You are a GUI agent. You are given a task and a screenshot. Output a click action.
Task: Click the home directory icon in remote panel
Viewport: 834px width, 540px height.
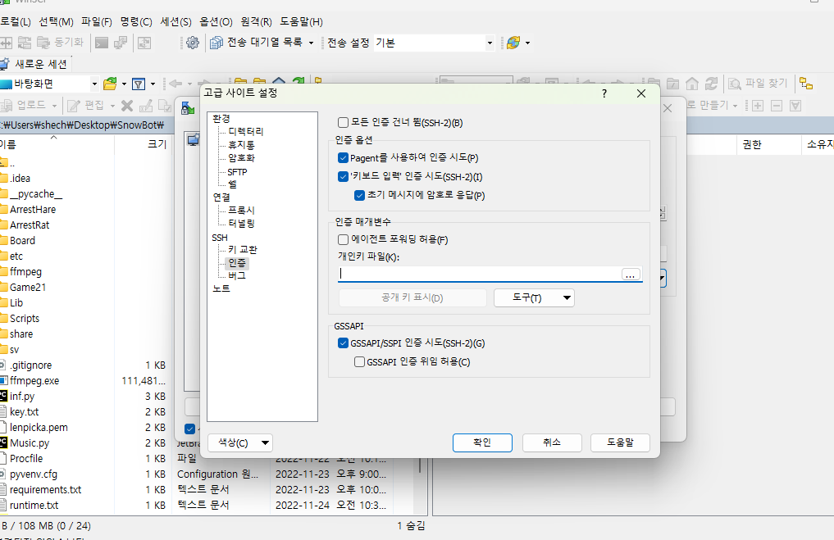(692, 84)
